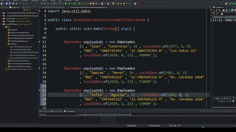
Task: Click the Search magnifier toolbar icon
Action: 96,4
